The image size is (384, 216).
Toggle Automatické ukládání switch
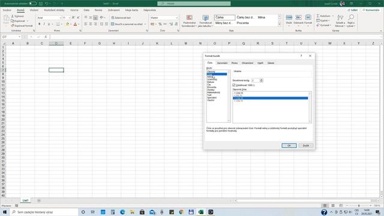pos(32,4)
